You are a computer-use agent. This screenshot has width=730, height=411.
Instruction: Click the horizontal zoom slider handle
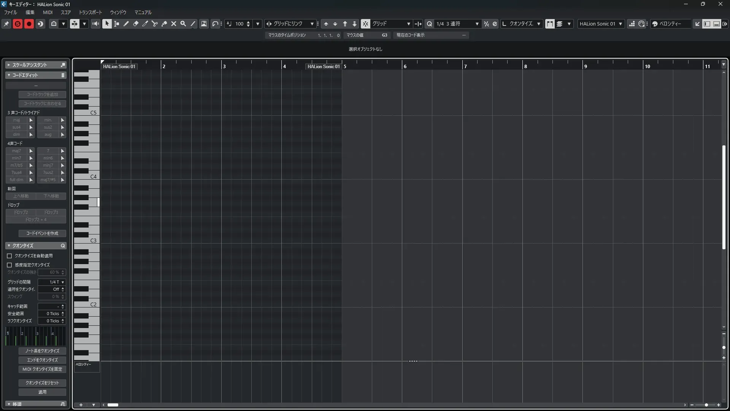(x=706, y=405)
